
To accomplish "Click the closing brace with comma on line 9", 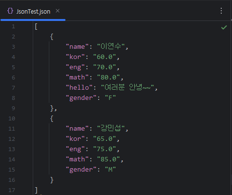I will click(x=53, y=108).
